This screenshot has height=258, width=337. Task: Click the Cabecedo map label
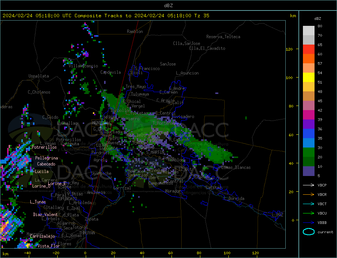click(x=46, y=164)
